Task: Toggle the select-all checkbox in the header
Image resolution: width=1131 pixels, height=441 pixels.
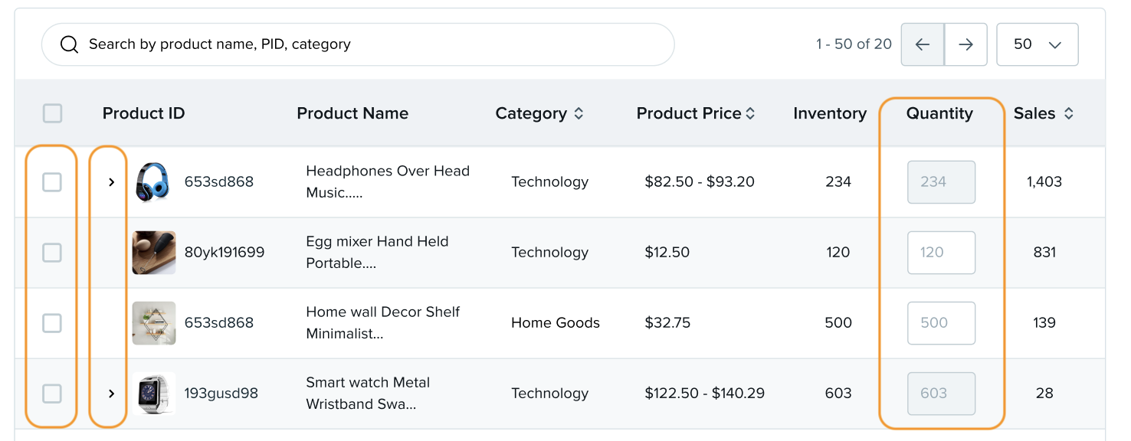Action: click(52, 113)
